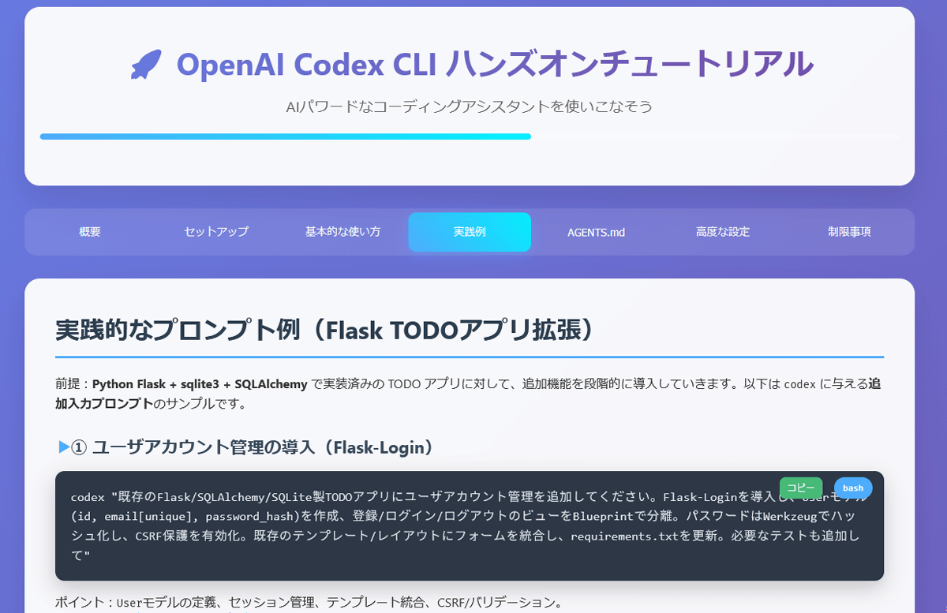The width and height of the screenshot is (947, 613).
Task: Go to the AGENTS.md tab
Action: coord(596,232)
